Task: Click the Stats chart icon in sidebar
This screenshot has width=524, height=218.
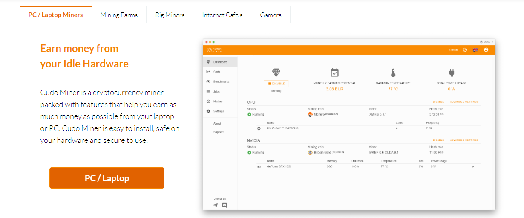Action: [208, 72]
